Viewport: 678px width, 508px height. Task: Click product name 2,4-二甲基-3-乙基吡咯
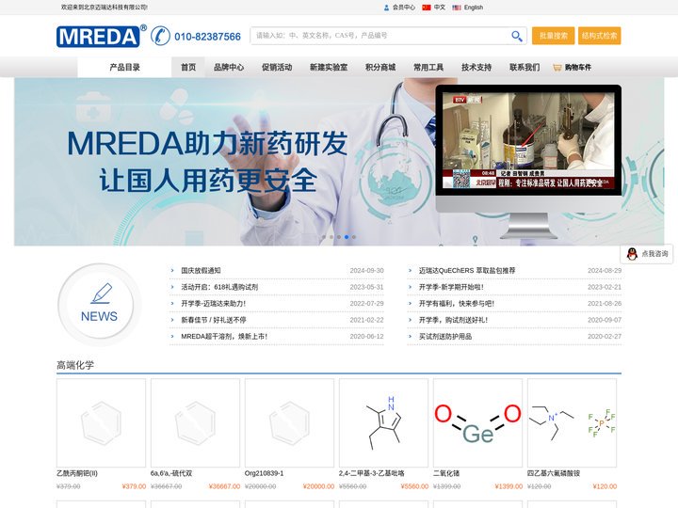click(371, 473)
